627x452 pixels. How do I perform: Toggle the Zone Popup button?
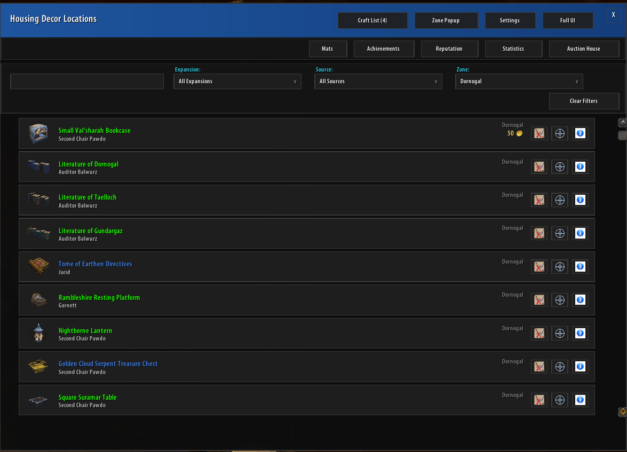446,20
